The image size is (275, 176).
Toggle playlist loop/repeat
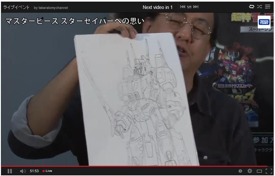tap(252, 7)
